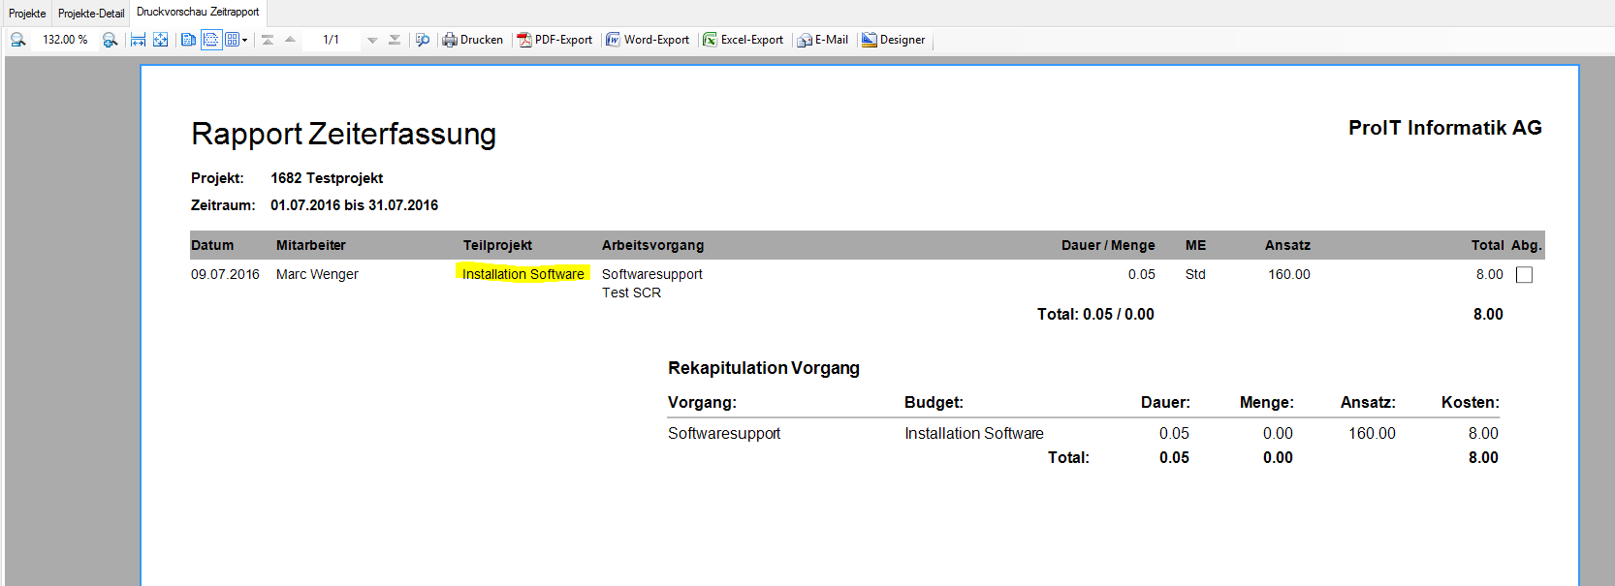The image size is (1615, 586).
Task: Click Softwaresupport in the recap table
Action: (x=724, y=433)
